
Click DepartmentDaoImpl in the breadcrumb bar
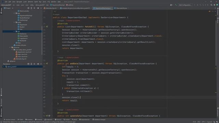pos(57,5)
